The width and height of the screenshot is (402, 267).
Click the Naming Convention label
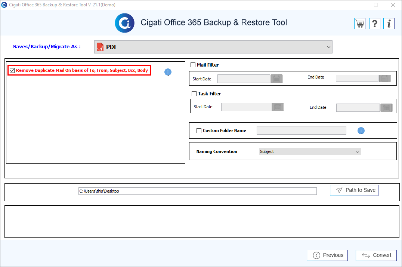[x=217, y=151]
